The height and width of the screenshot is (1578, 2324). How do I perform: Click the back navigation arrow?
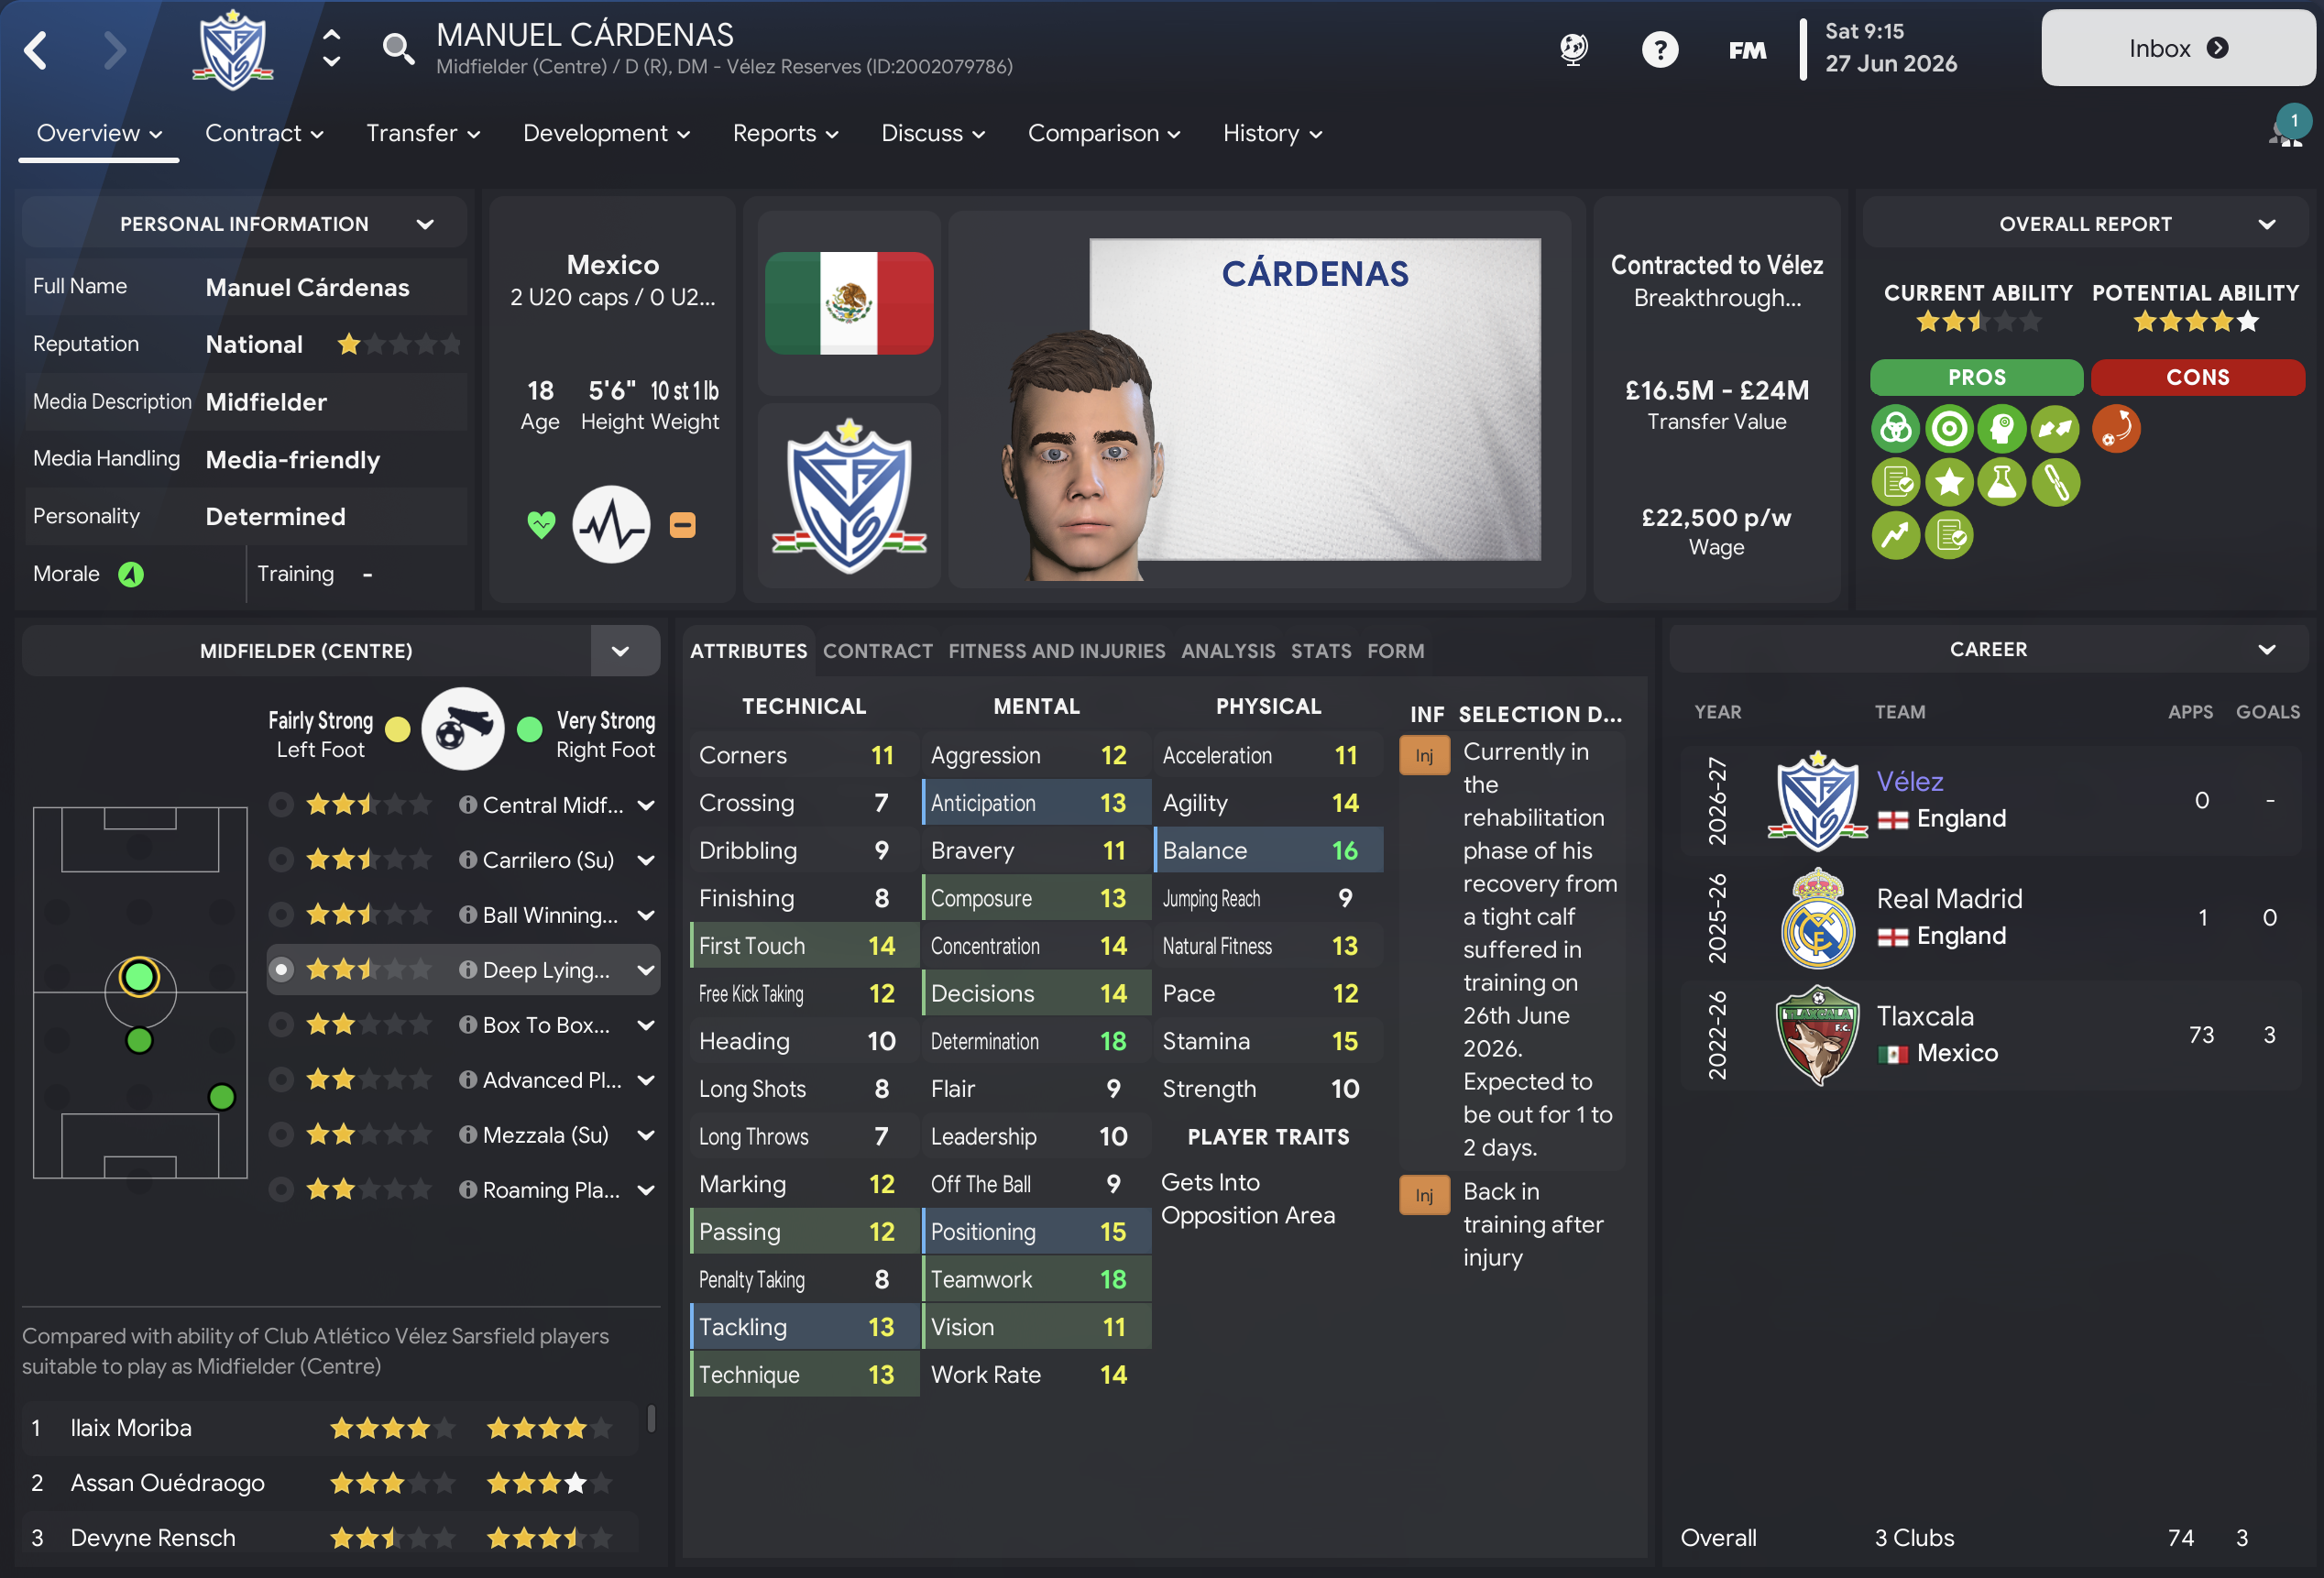tap(36, 50)
